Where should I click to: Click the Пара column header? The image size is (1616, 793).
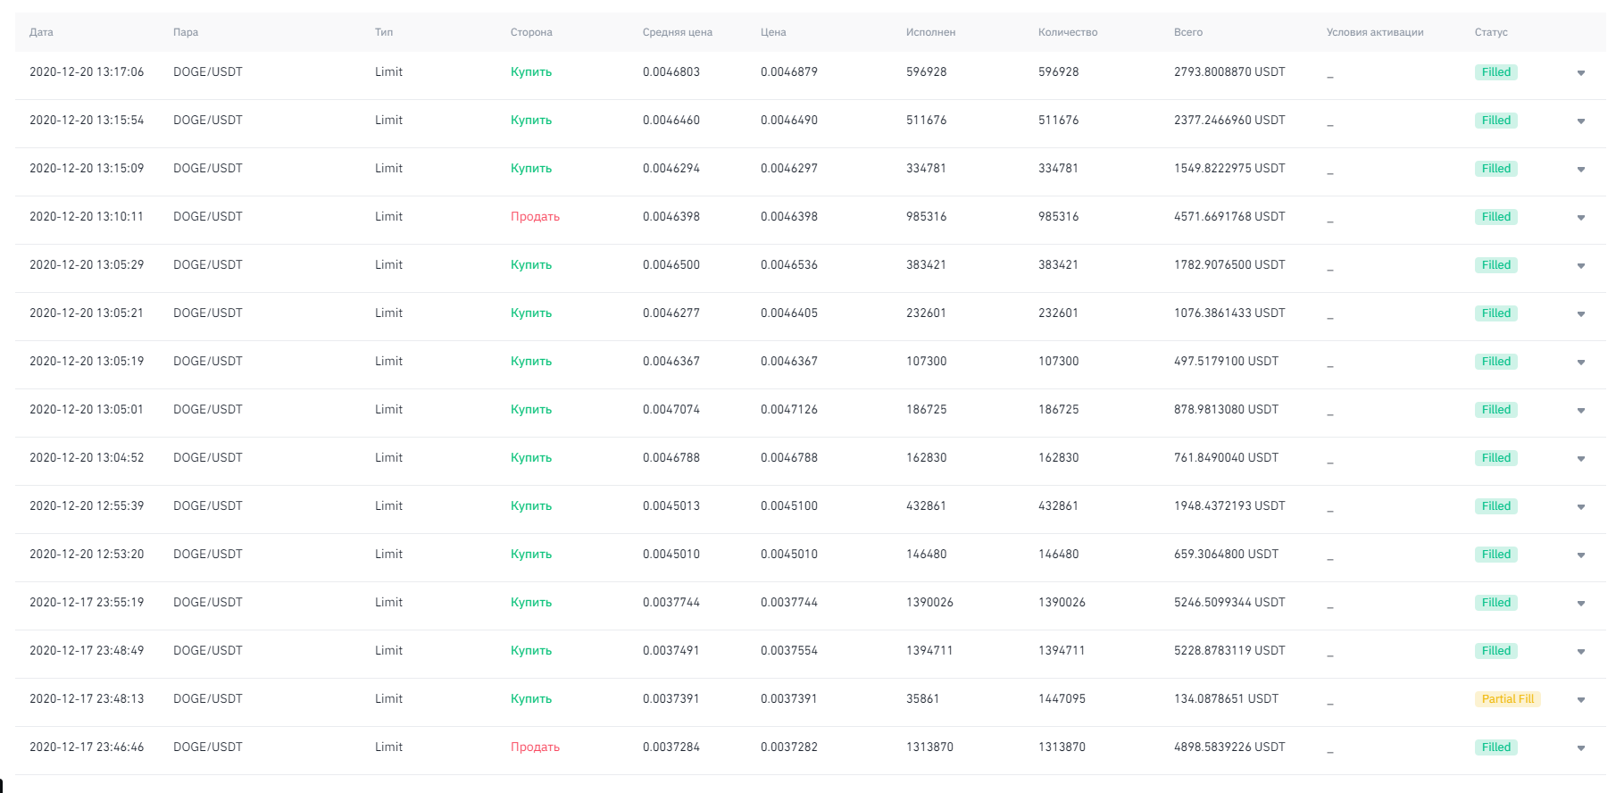tap(186, 32)
